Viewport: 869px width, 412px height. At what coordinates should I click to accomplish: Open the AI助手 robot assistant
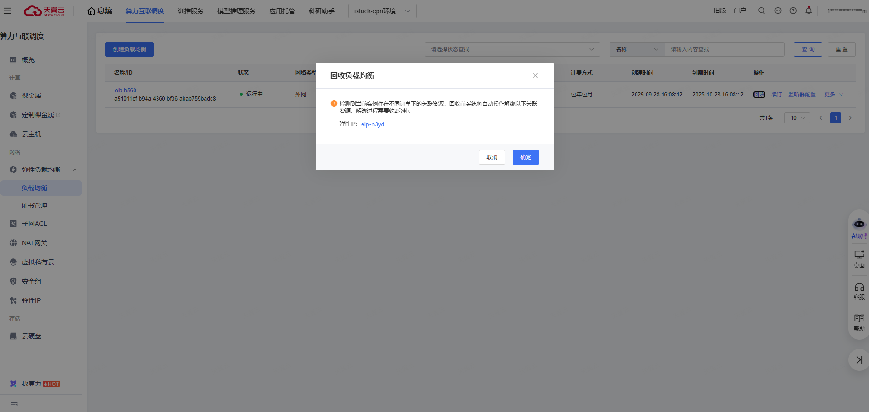(x=859, y=229)
